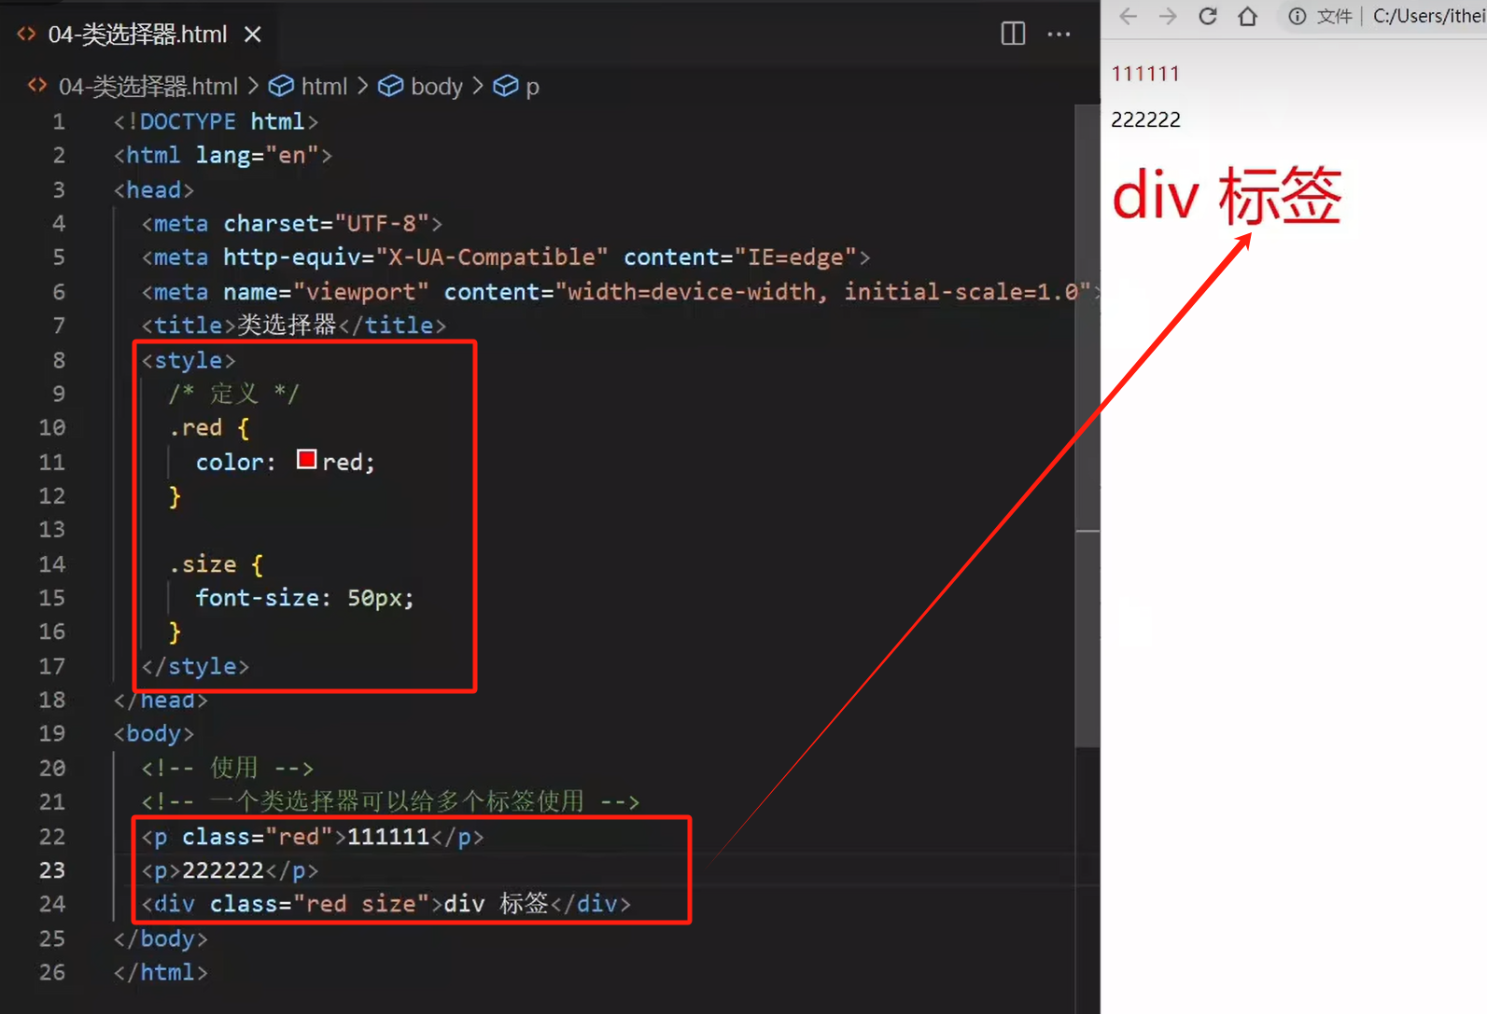Click the <!-- 使用 --> comment
The height and width of the screenshot is (1014, 1487).
[228, 768]
